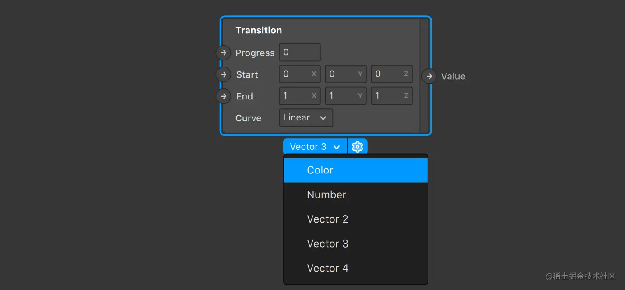
Task: Click the Start Z value field
Action: click(x=392, y=74)
